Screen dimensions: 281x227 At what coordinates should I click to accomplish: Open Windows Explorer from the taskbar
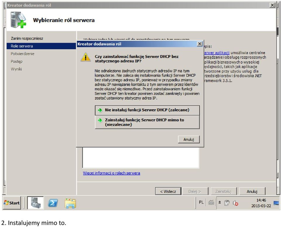point(71,203)
